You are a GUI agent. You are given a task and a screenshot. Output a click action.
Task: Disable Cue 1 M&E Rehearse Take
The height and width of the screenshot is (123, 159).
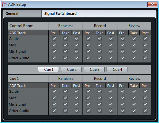[65, 98]
